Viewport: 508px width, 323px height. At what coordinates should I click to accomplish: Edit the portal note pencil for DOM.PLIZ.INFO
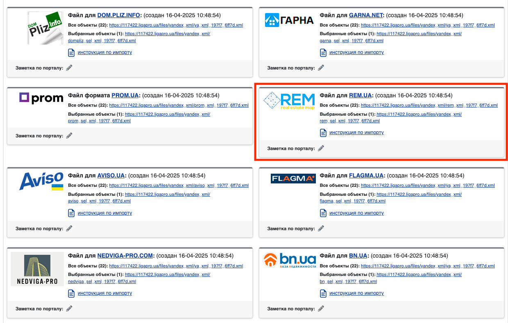point(69,68)
